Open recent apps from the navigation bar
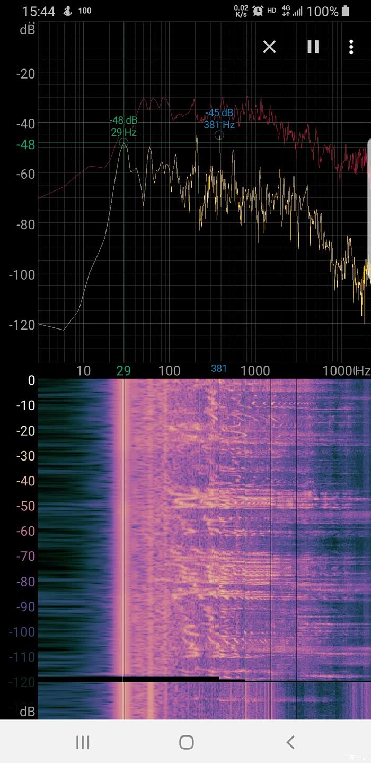The height and width of the screenshot is (763, 371). 83,742
